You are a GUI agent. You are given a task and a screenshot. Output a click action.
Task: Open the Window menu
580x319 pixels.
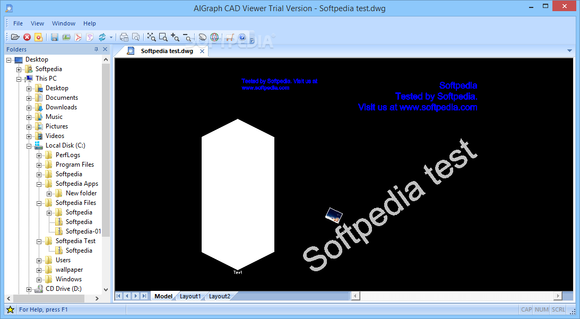click(x=64, y=23)
